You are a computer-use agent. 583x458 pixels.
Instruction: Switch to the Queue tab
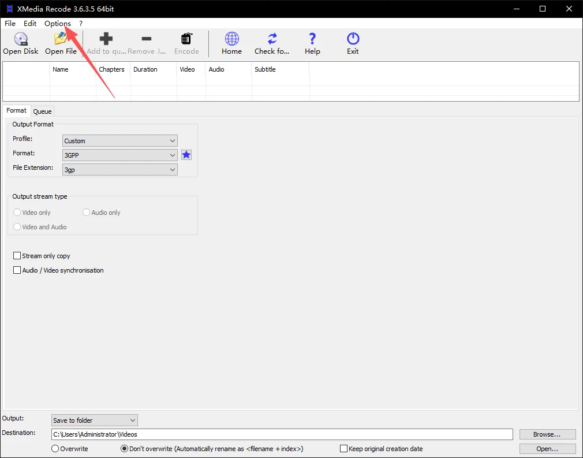42,111
